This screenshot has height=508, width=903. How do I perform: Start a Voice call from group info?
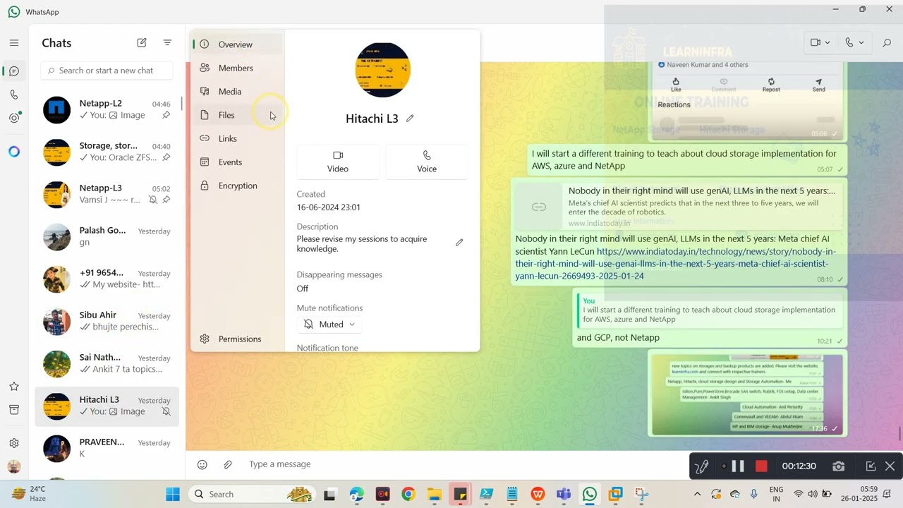click(427, 162)
